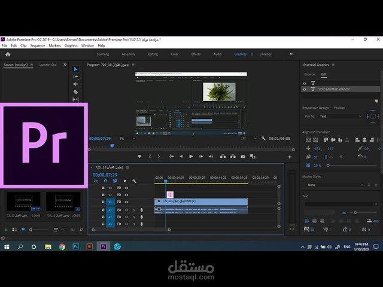Open the Graphics menu in menu bar
This screenshot has width=383, height=287.
coord(71,45)
